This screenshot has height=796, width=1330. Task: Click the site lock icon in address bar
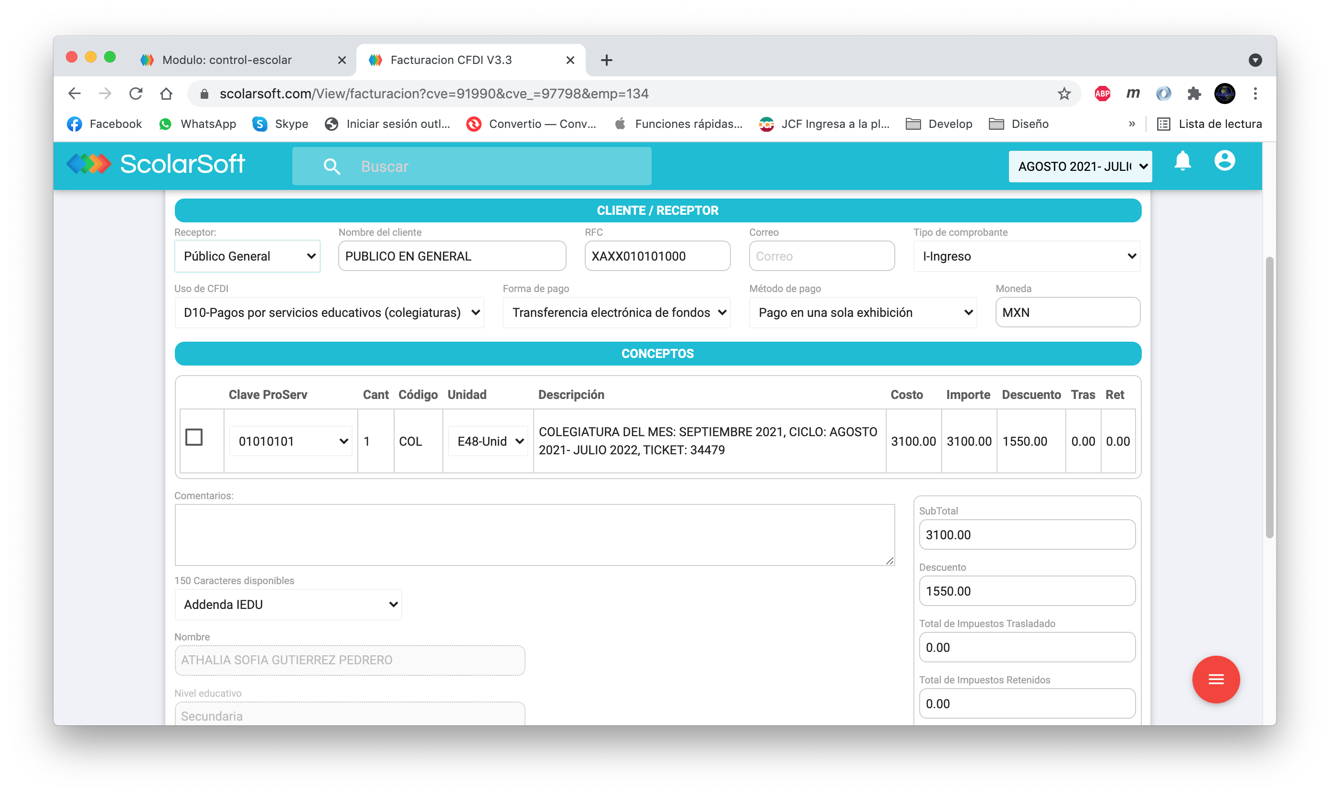pos(204,94)
